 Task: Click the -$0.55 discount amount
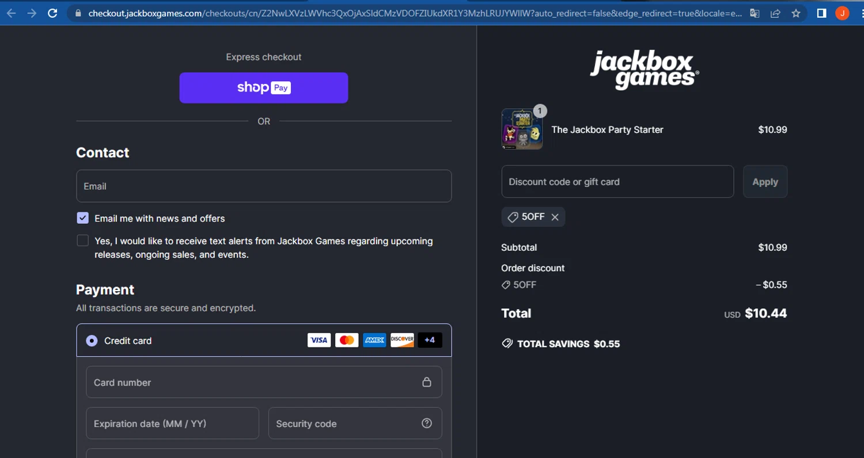click(x=771, y=285)
